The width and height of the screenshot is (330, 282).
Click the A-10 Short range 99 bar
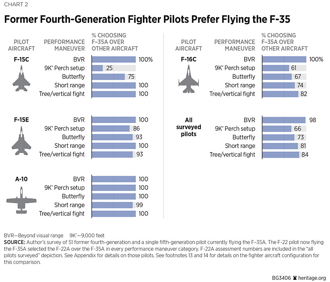[x=112, y=205]
